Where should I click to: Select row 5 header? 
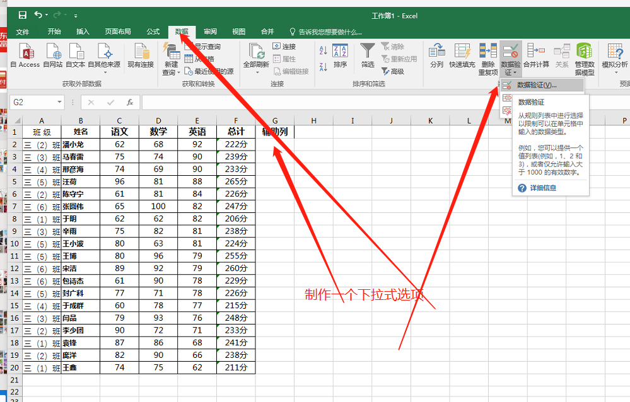point(15,181)
